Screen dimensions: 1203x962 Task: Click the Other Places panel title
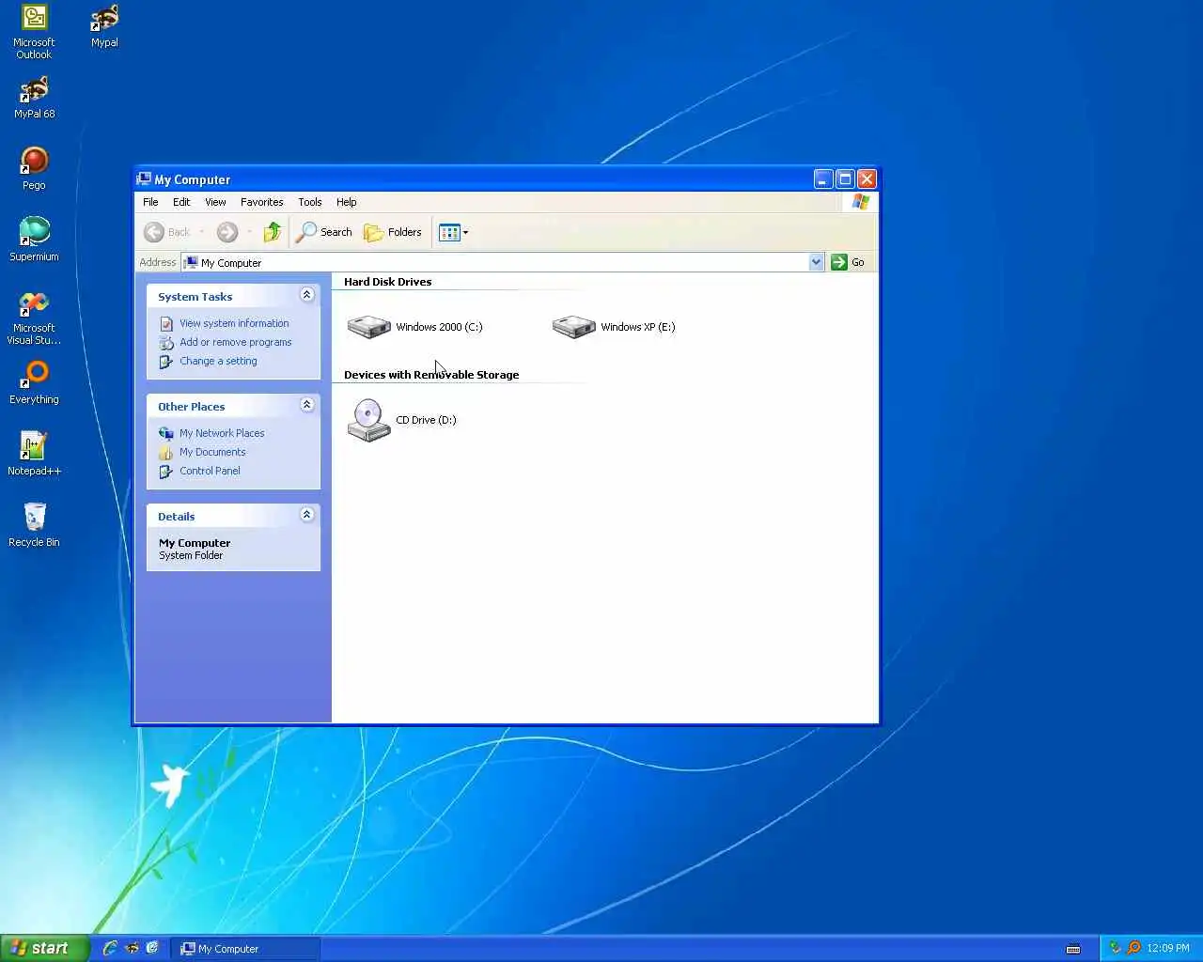191,407
